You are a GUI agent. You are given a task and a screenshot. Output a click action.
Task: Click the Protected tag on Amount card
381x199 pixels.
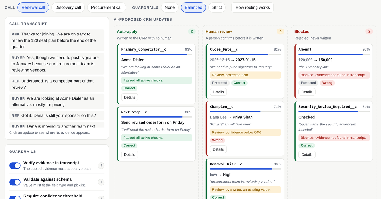[308, 83]
